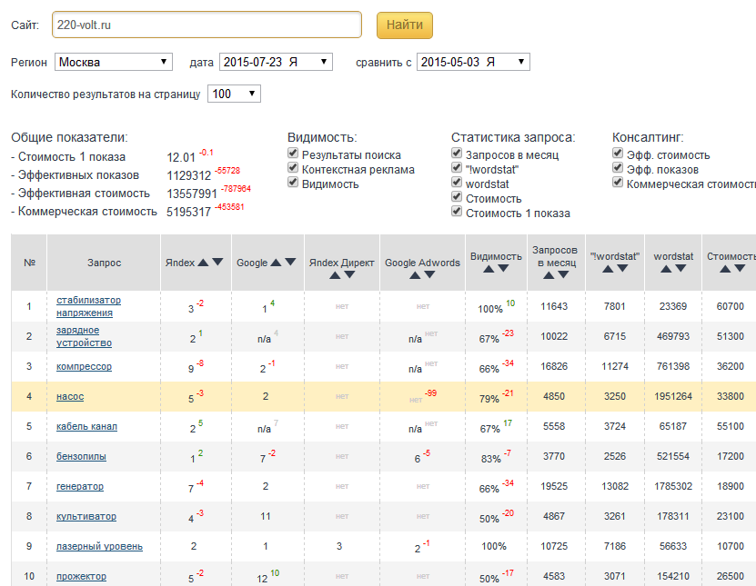Screen dimensions: 756x586
Task: Sort Видимость column ascending arrow
Action: [489, 269]
